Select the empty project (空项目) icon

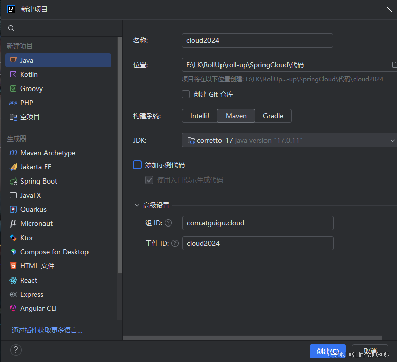[x=13, y=117]
